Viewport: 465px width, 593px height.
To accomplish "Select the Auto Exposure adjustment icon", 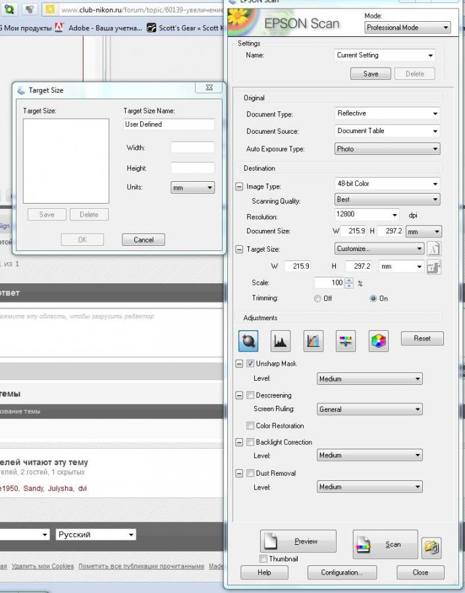I will click(248, 341).
